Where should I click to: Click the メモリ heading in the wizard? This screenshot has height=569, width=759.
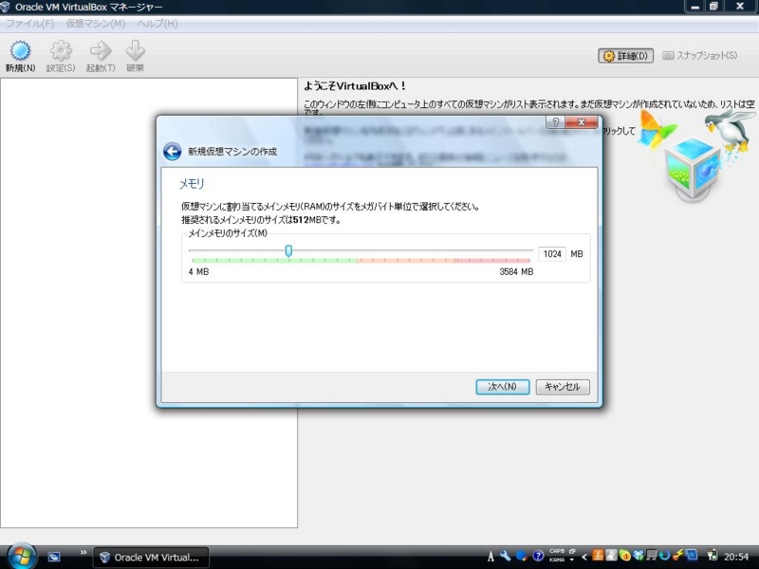[x=193, y=184]
